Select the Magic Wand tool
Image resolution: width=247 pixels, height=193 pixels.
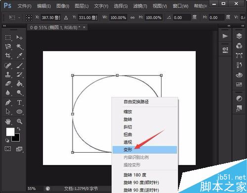point(19,47)
